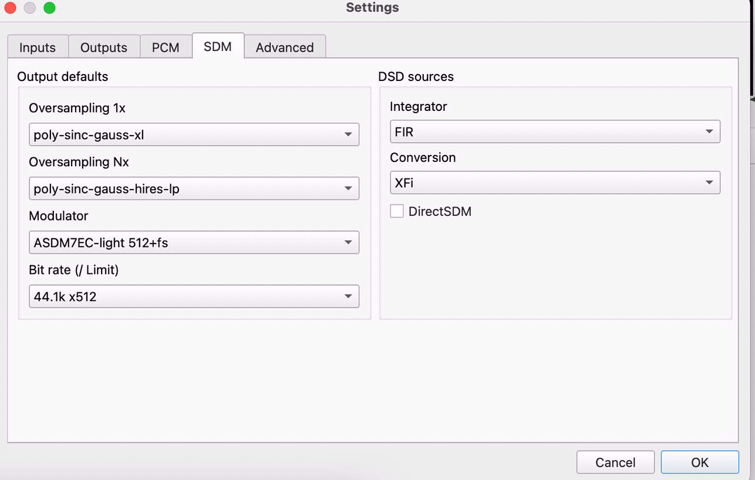Expand the Integrator dropdown

pos(555,131)
